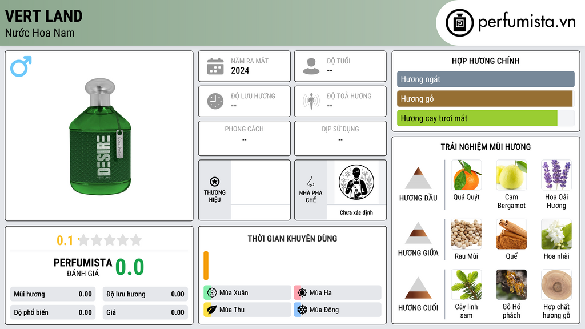Select the Rau Mùi coriander image
The image size is (585, 329).
(466, 234)
